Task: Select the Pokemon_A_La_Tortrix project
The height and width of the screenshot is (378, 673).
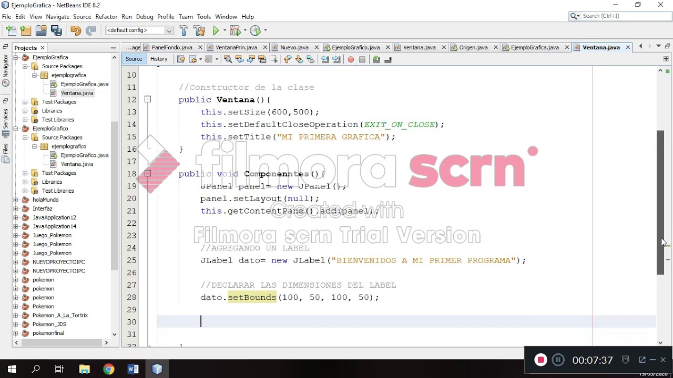Action: 60,316
